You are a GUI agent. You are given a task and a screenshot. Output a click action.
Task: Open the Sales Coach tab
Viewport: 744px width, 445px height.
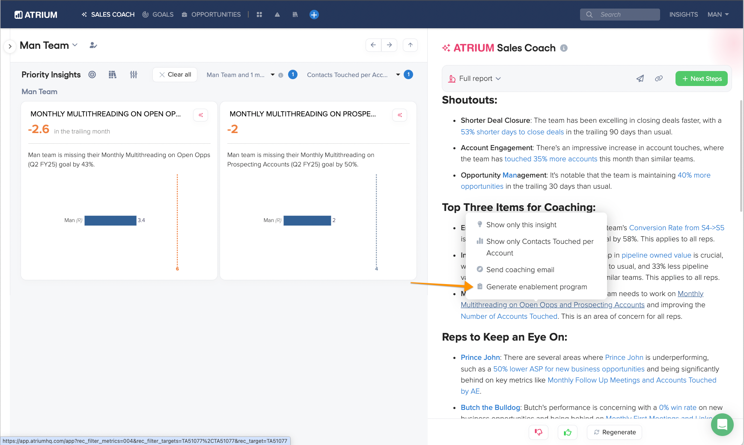click(x=108, y=15)
